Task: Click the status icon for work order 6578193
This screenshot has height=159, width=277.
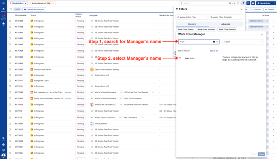Action: [32, 80]
